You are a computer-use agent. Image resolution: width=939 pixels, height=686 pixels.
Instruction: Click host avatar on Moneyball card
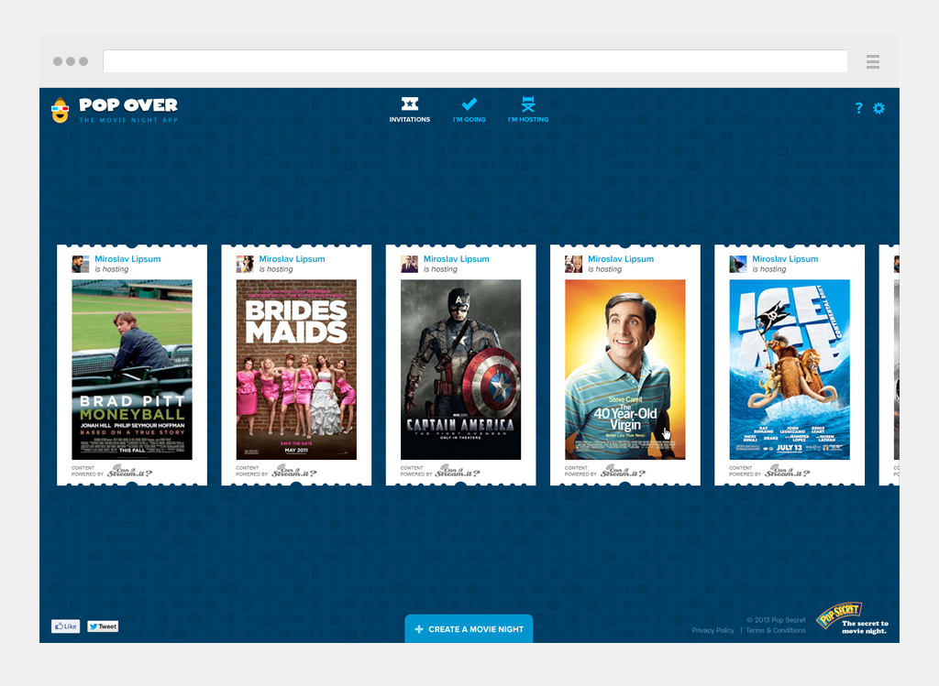tap(81, 264)
